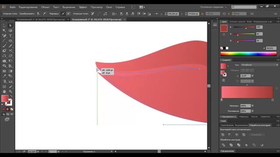This screenshot has height=157, width=280.
Task: Open gradient Opacity dropdown arrow
Action: coord(252,106)
